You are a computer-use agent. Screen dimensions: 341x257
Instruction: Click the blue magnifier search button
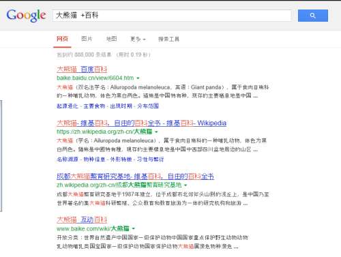click(x=313, y=16)
